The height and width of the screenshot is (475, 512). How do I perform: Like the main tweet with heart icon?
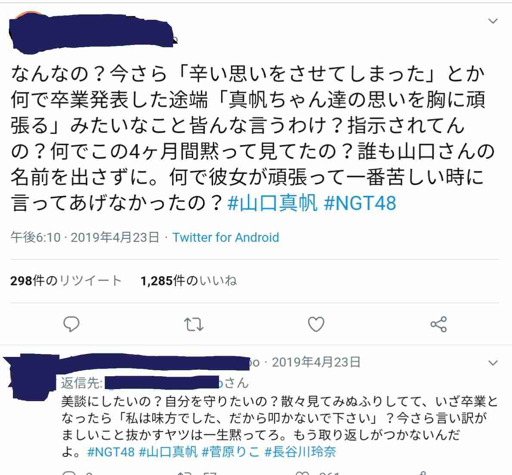[316, 324]
